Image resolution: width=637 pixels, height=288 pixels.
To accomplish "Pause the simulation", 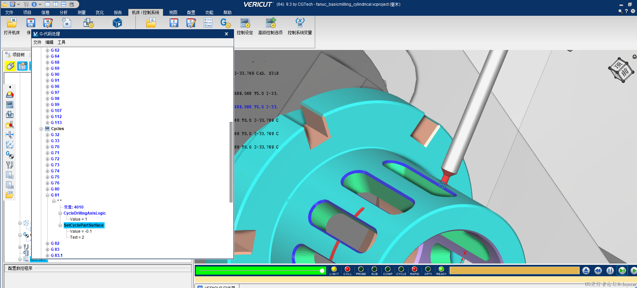I will (610, 271).
